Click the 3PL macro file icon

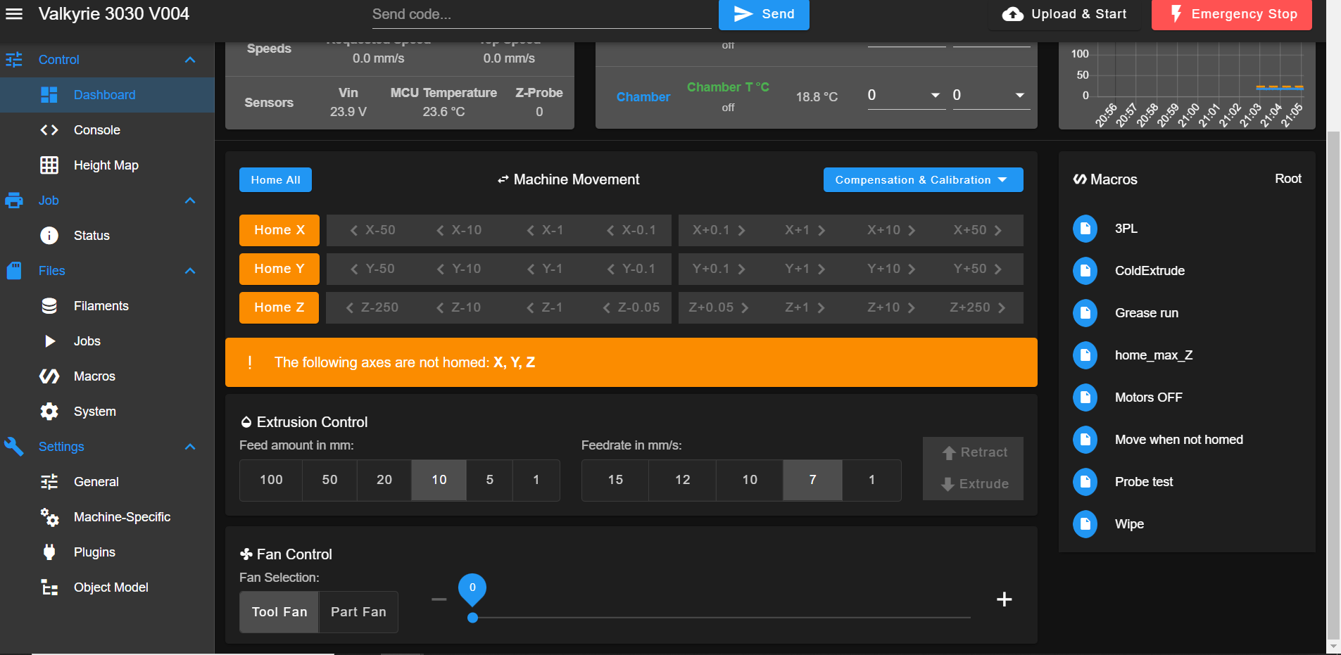click(x=1085, y=229)
